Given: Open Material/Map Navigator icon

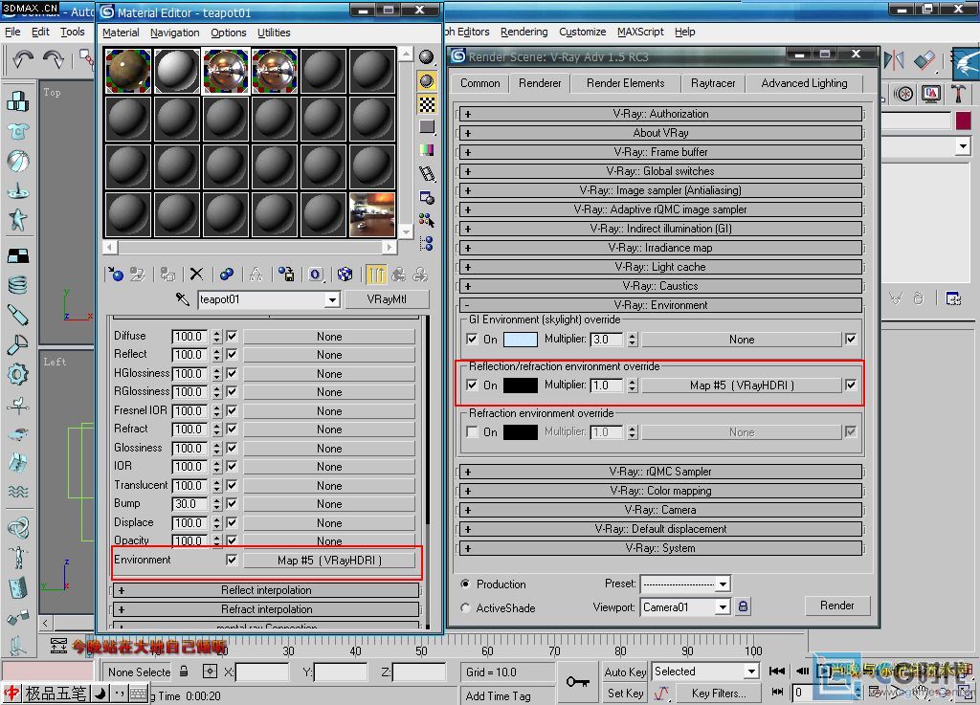Looking at the screenshot, I should pyautogui.click(x=427, y=244).
